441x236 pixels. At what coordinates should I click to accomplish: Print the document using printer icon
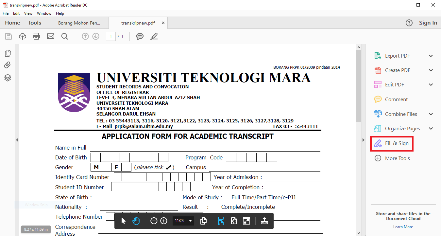36,36
